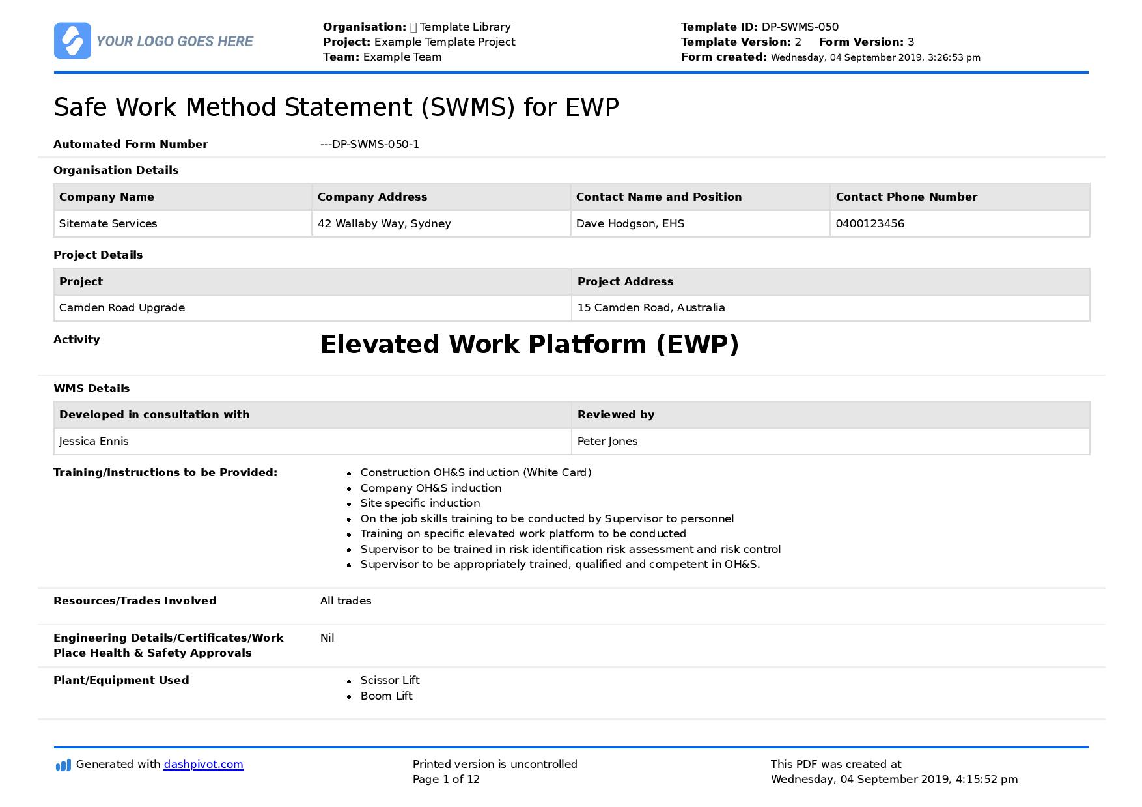Click 'On the job skills training' bullet
The image size is (1142, 807).
click(547, 518)
